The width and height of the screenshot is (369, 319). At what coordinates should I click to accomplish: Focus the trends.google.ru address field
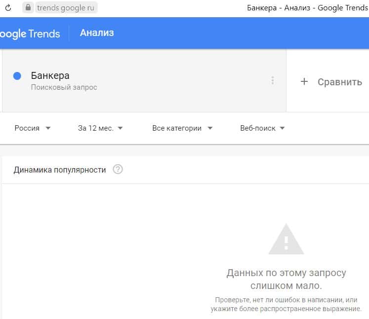click(x=65, y=8)
